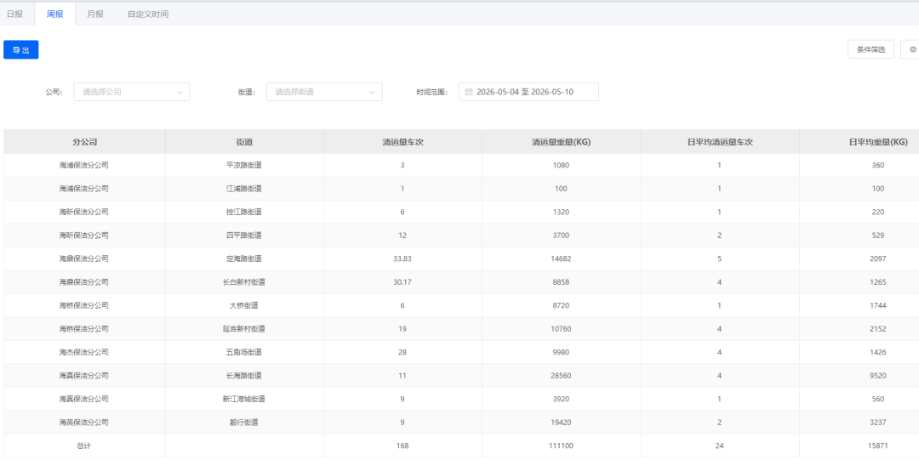Click the weight value 9980
Viewport: 919px width, 460px height.
click(x=562, y=352)
